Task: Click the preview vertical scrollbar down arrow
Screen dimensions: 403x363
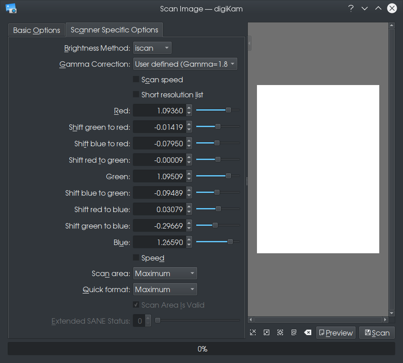Action: 392,313
